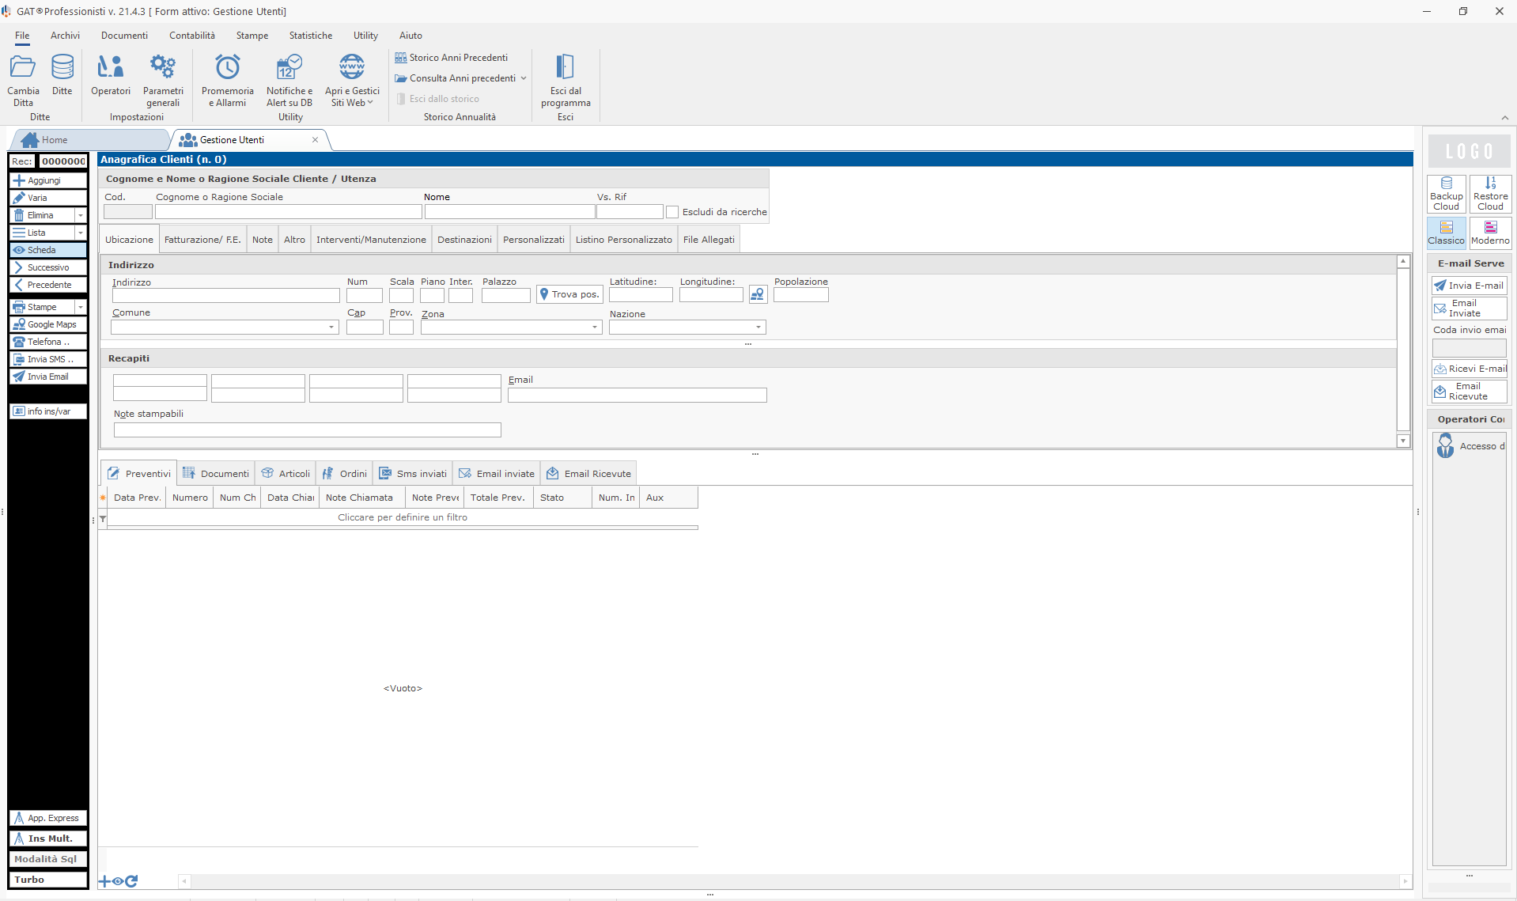Open Google Maps button
1517x901 pixels.
click(48, 324)
